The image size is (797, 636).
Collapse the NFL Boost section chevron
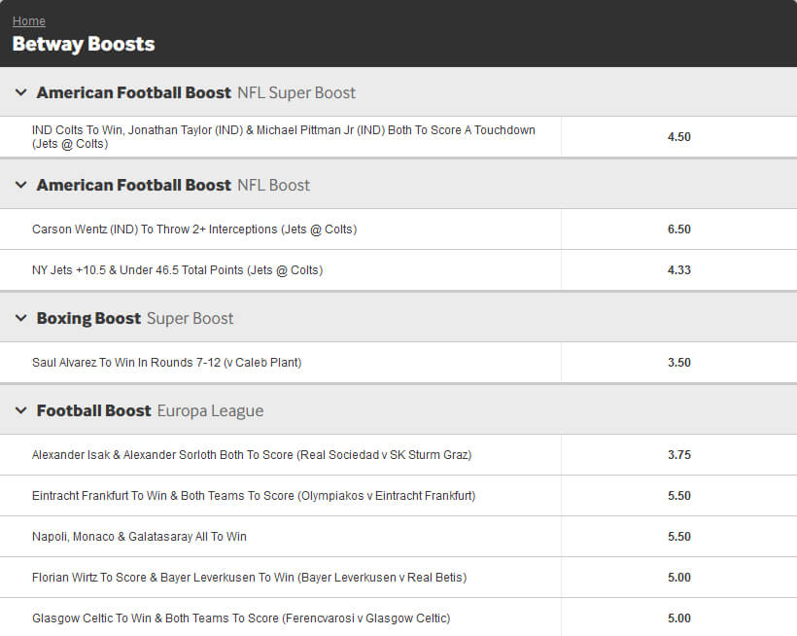tap(20, 185)
